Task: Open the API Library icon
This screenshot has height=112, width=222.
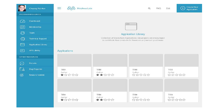Action: [x=22, y=51]
